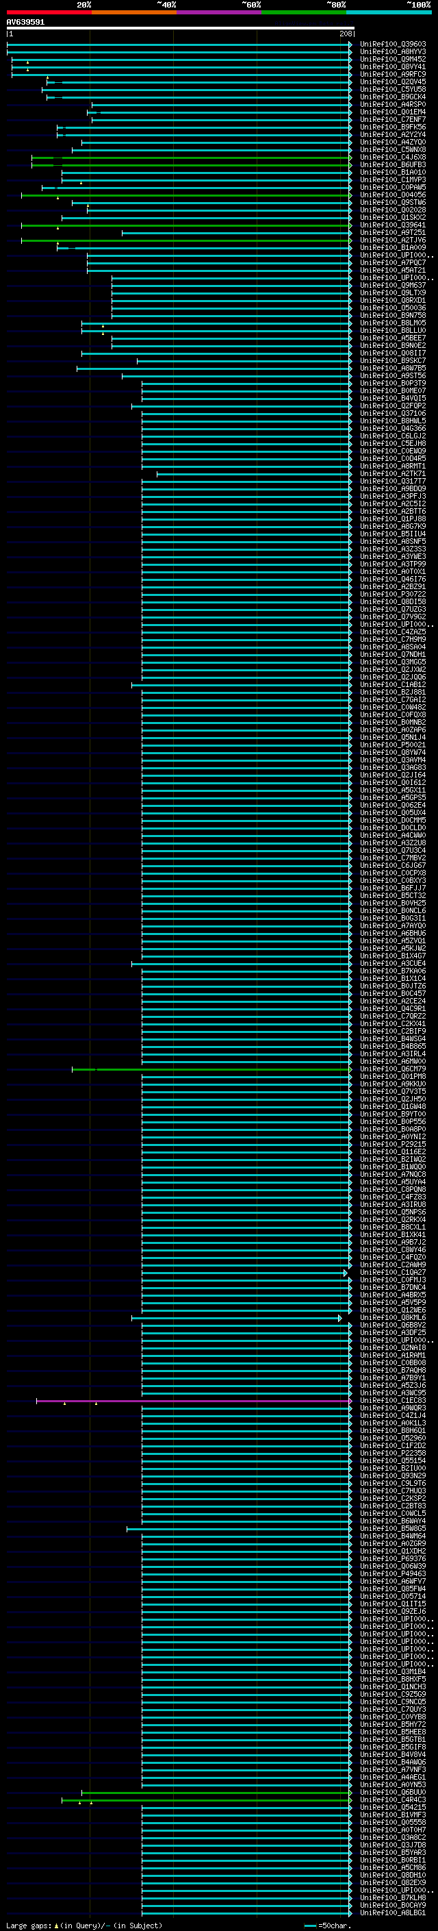438x1931 pixels.
Task: Click the UniRef100_O04056 hit label
Action: point(393,195)
